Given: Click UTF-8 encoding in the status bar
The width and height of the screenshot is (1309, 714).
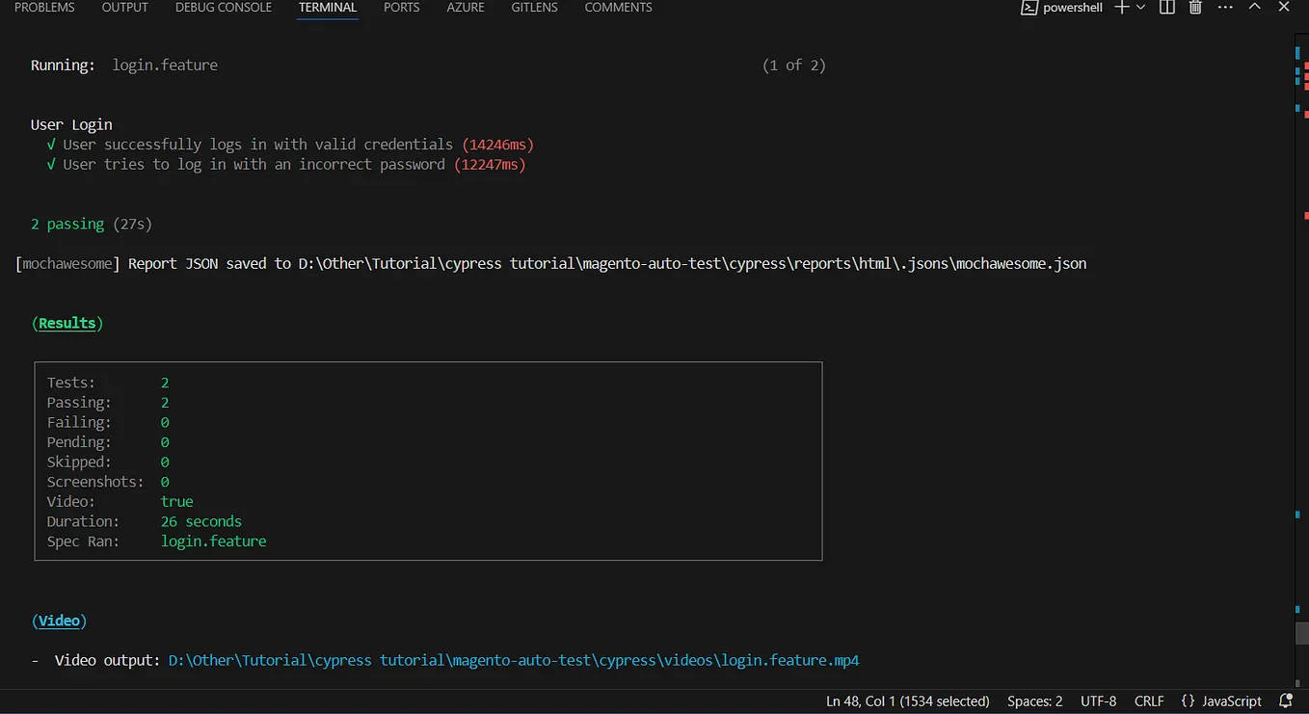Looking at the screenshot, I should (x=1098, y=701).
